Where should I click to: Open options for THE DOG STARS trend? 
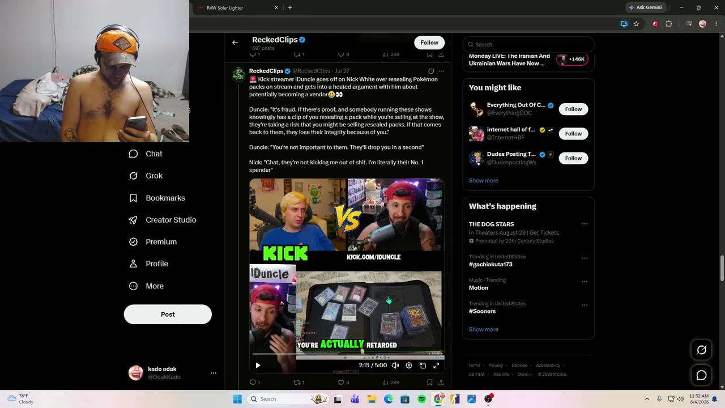click(x=585, y=224)
